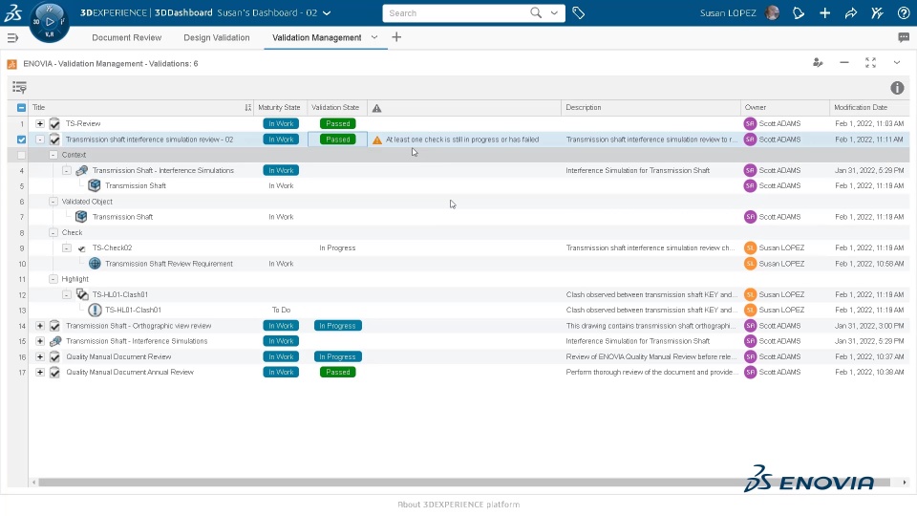Image resolution: width=917 pixels, height=516 pixels.
Task: Open the search options dropdown arrow
Action: tap(554, 12)
